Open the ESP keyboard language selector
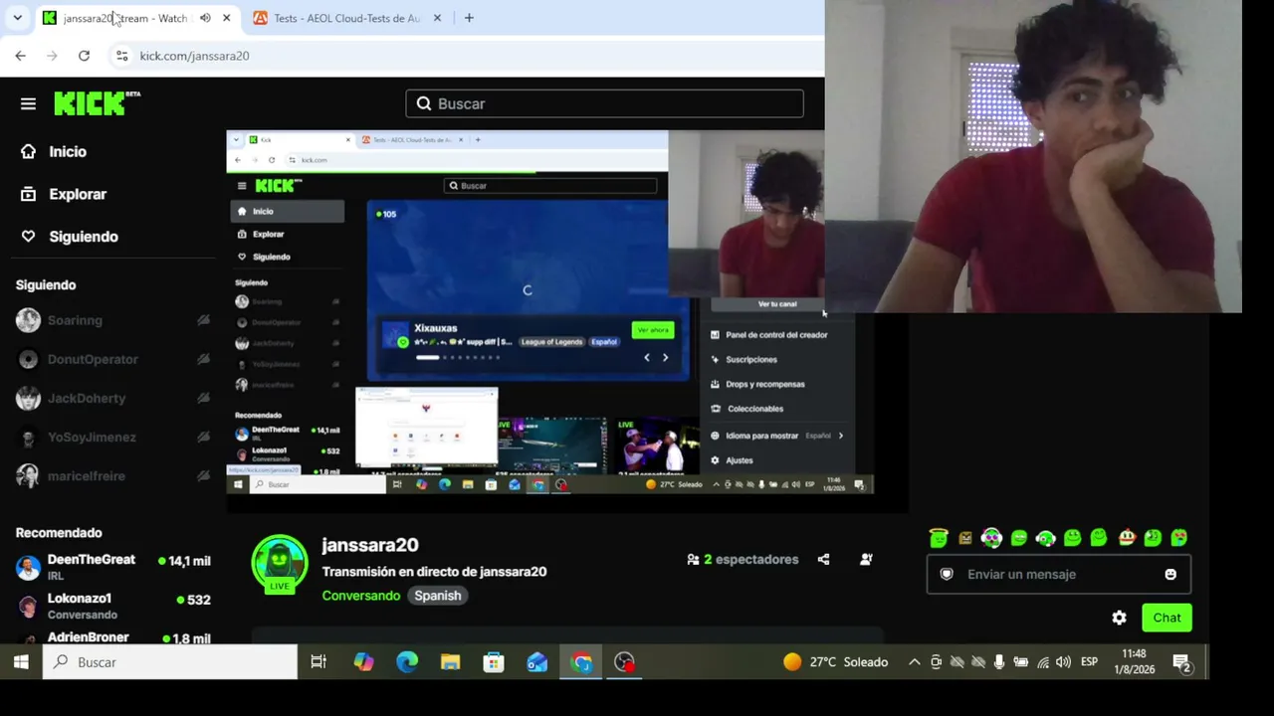This screenshot has height=716, width=1274. 1089,662
